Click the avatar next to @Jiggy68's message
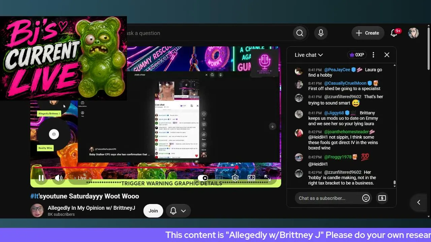The image size is (431, 242). pos(299,114)
